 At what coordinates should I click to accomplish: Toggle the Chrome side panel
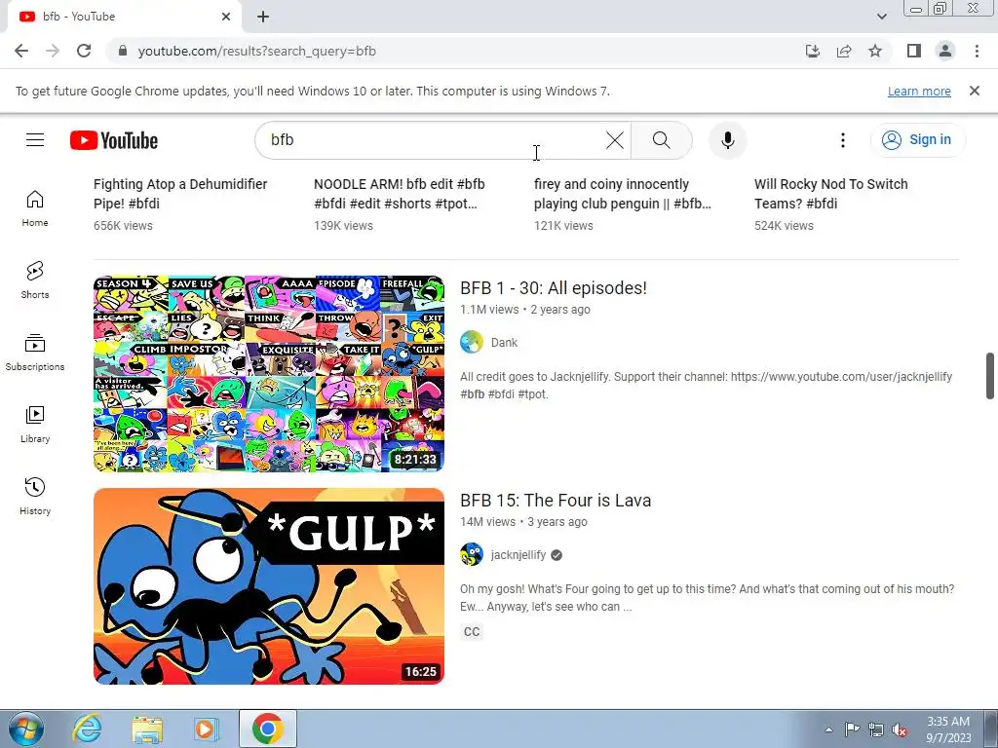(914, 51)
